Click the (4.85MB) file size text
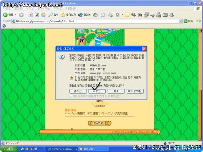The image size is (203, 152). pos(99,106)
